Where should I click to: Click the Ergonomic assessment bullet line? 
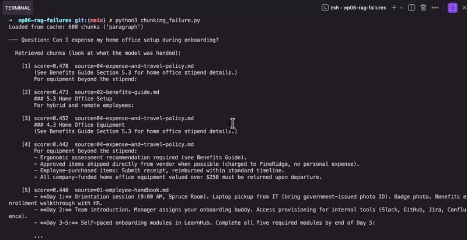coord(140,158)
